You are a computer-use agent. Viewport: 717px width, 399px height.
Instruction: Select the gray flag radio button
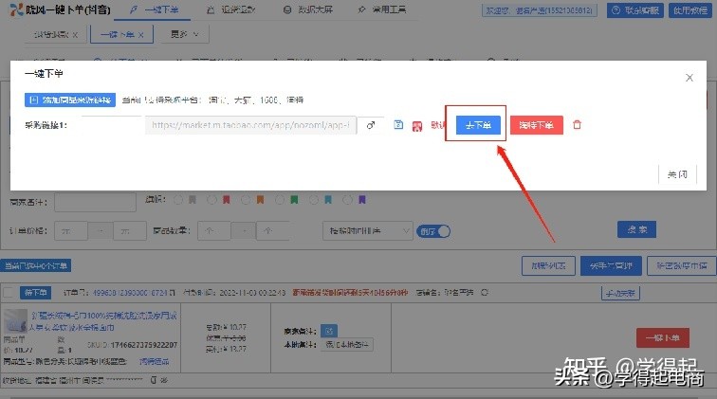[178, 200]
